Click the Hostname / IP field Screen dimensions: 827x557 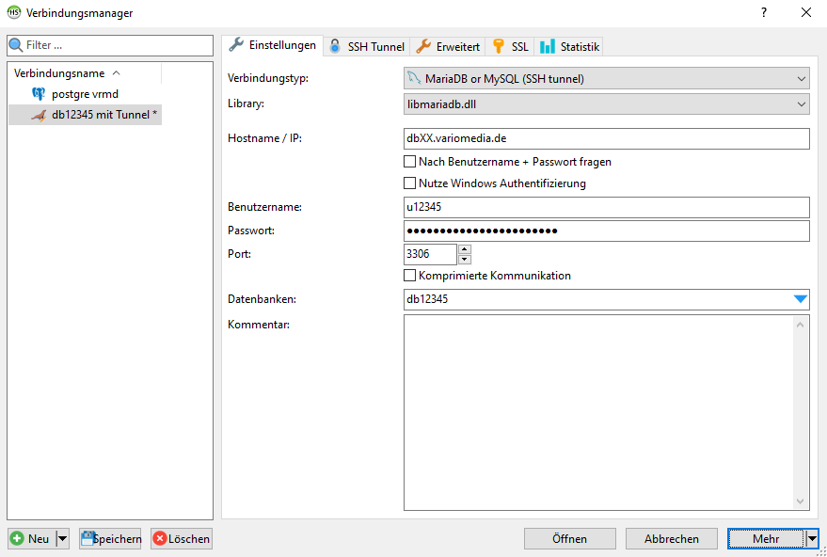(607, 138)
